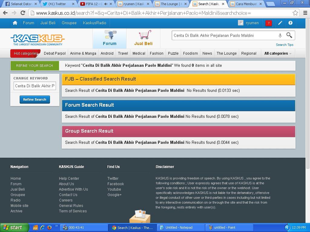
Task: Open the Fashion category
Action: pos(157,53)
